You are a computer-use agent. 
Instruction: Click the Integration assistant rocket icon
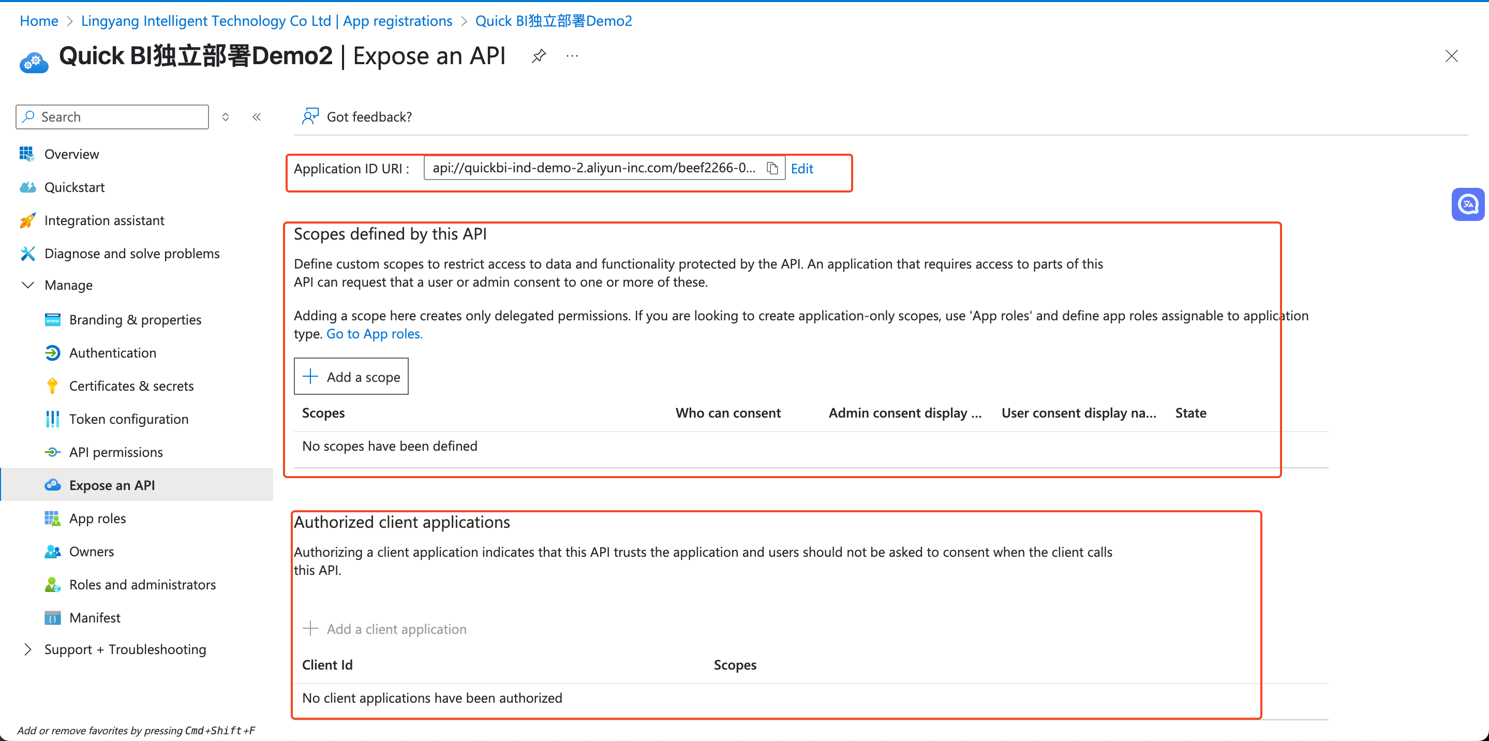27,221
